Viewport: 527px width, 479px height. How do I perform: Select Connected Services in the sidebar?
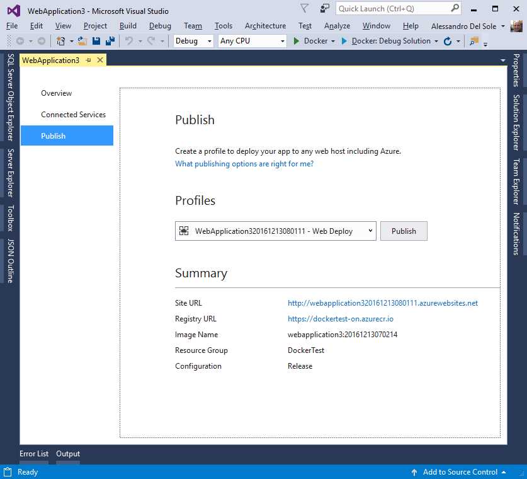click(73, 115)
